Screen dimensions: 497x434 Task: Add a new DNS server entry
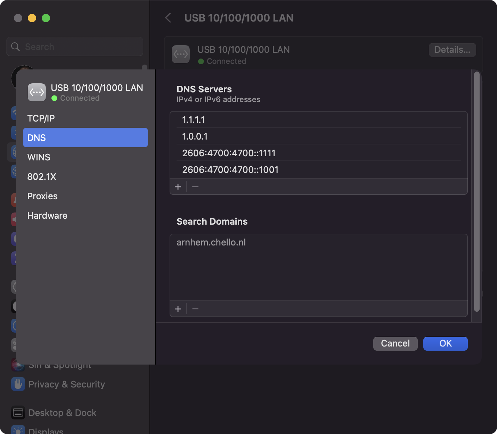point(178,186)
